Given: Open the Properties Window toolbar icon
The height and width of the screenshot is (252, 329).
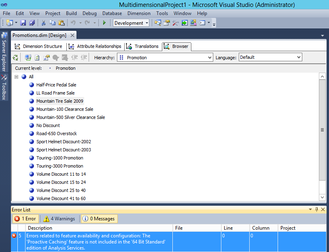Looking at the screenshot, I should click(167, 23).
